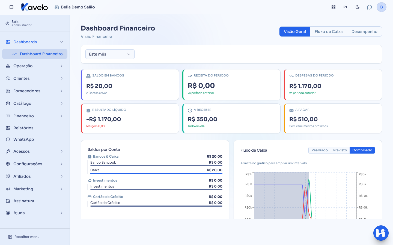Screen dimensions: 393x245
Task: Open Relatórios from the sidebar
Action: point(35,128)
